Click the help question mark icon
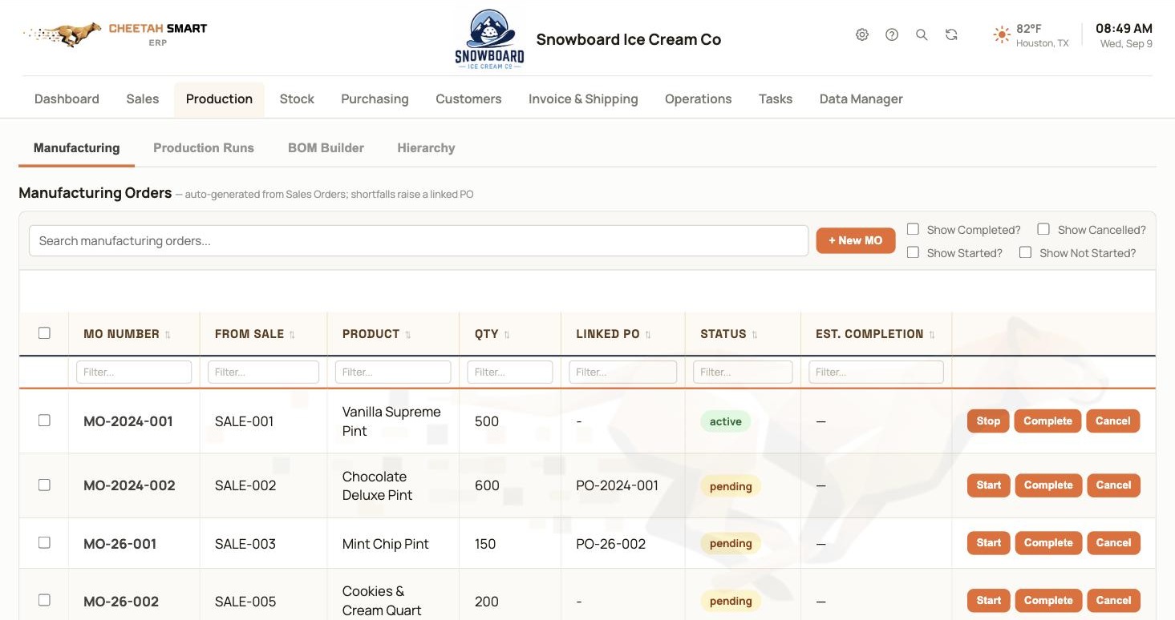Image resolution: width=1175 pixels, height=620 pixels. coord(892,34)
